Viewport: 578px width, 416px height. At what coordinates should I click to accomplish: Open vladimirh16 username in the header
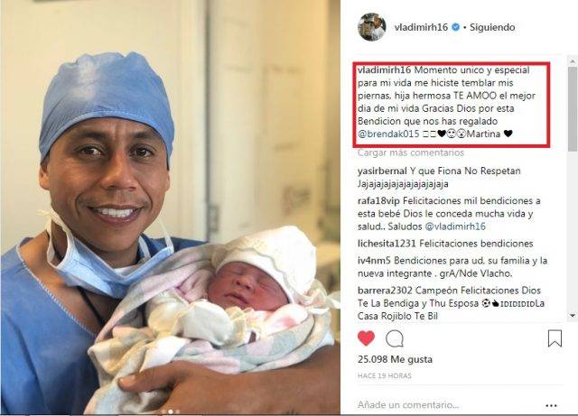(421, 27)
